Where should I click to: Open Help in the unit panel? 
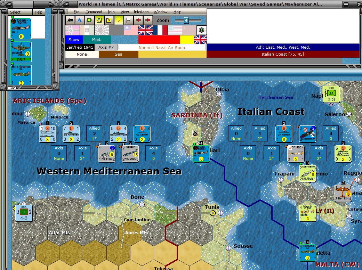pyautogui.click(x=39, y=12)
